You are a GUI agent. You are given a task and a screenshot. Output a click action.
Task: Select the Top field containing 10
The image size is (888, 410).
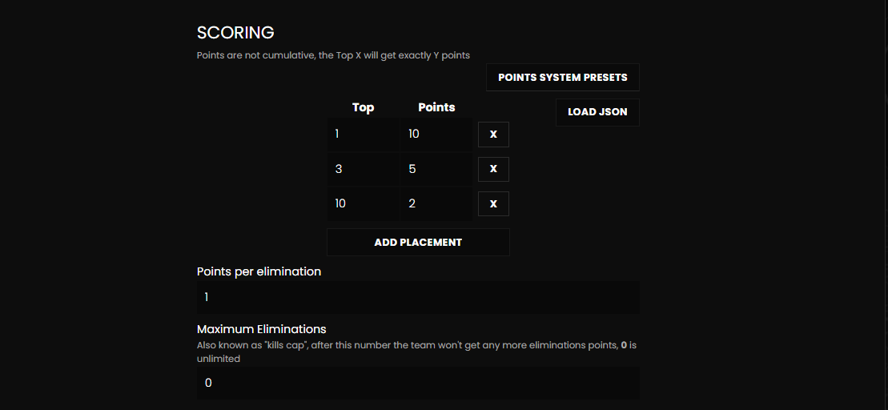tap(363, 203)
